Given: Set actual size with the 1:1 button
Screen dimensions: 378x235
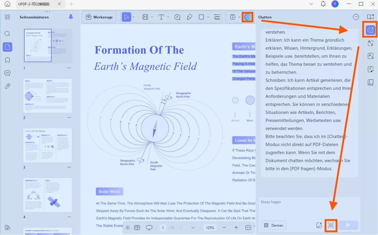Looking at the screenshot, I should [248, 228].
